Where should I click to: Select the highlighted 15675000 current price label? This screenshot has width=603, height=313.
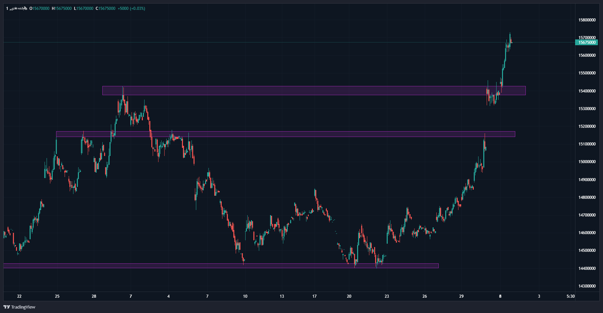pos(587,42)
